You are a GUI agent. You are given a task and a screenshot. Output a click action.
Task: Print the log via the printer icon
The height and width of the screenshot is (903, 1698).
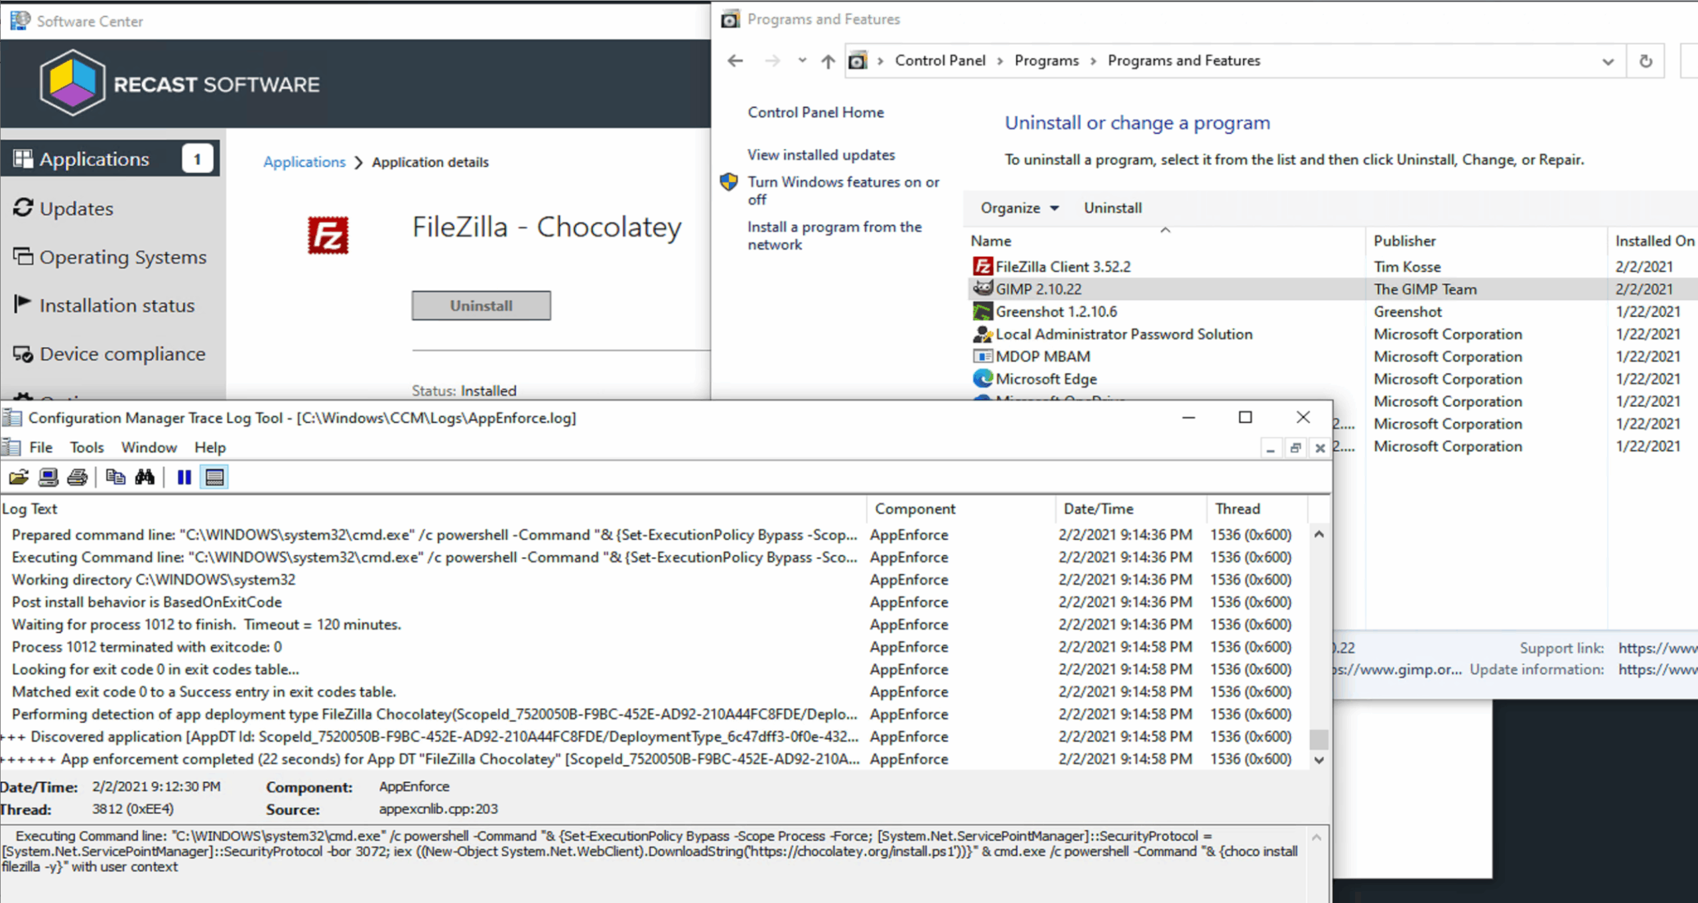[x=77, y=477]
